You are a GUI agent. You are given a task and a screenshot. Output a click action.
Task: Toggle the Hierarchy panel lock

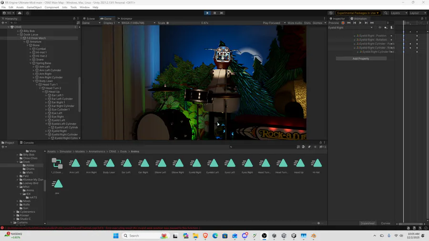tap(74, 19)
